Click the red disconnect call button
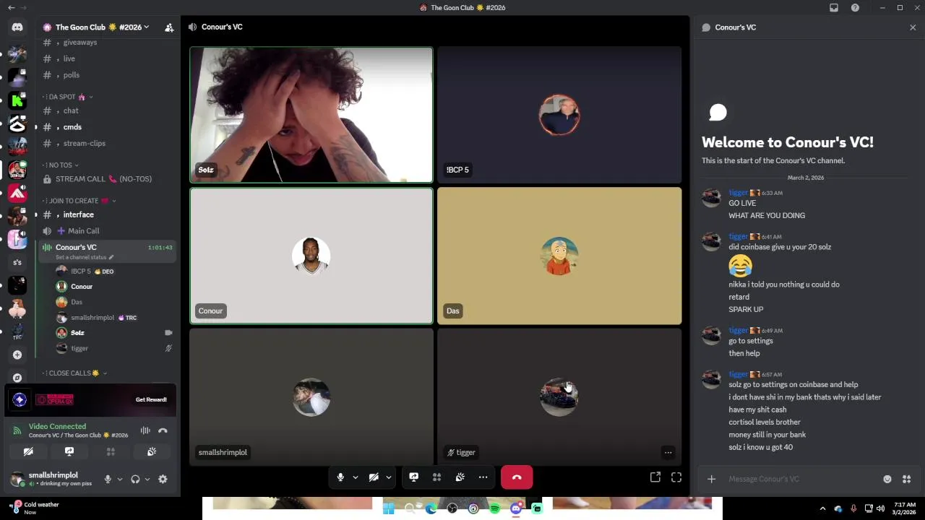 click(517, 477)
